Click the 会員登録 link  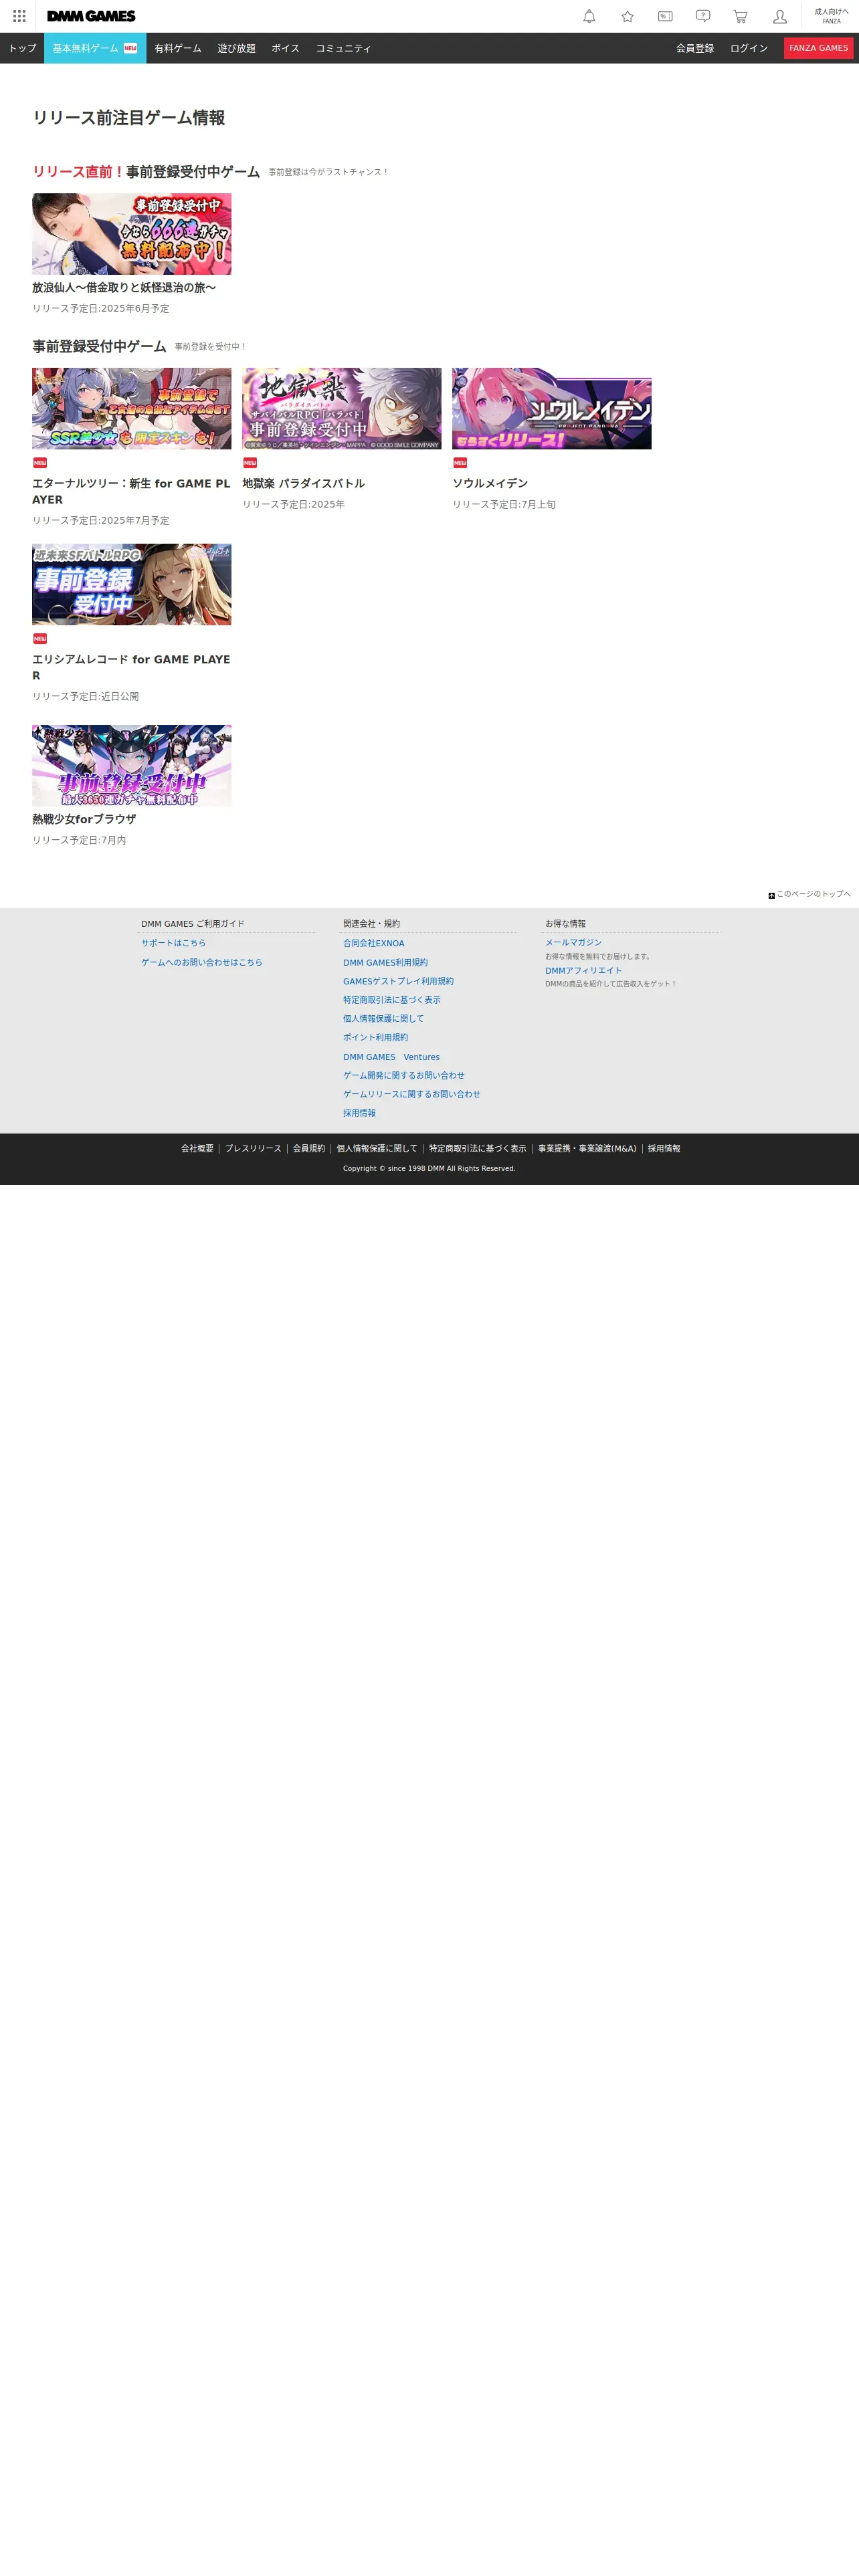695,48
